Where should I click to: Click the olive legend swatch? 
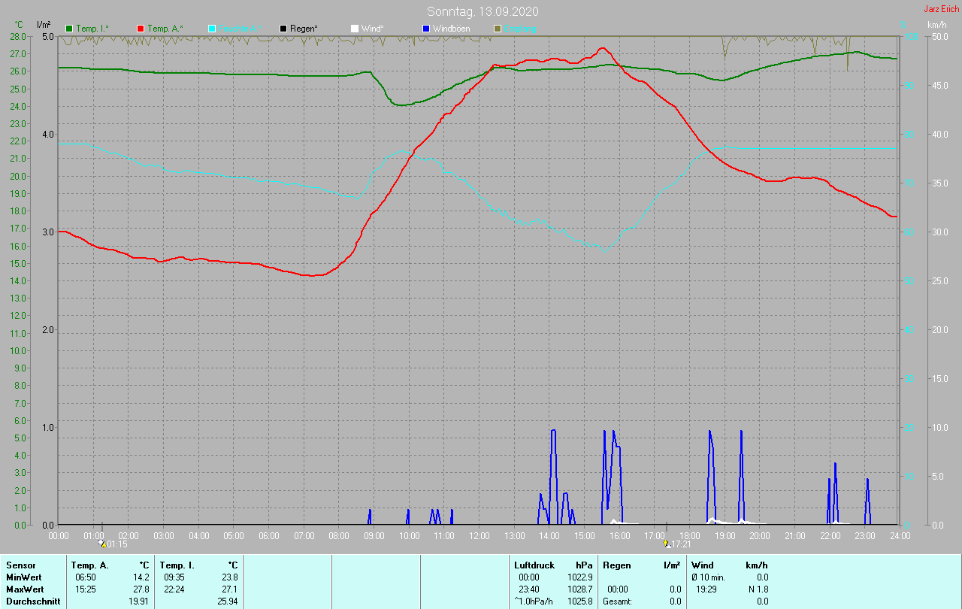tap(498, 29)
